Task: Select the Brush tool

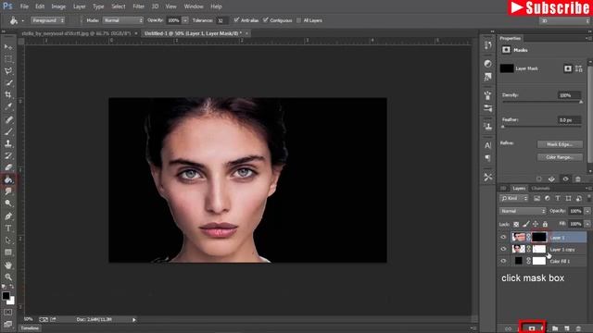Action: [x=8, y=131]
